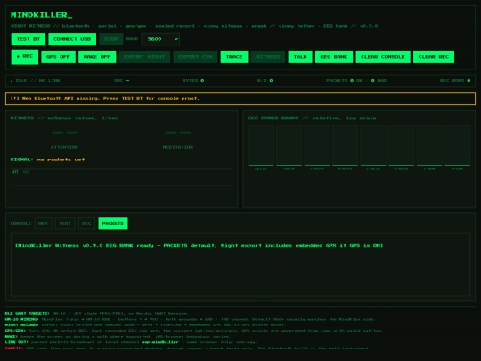Open the baud rate 9600 dropdown

[x=160, y=39]
